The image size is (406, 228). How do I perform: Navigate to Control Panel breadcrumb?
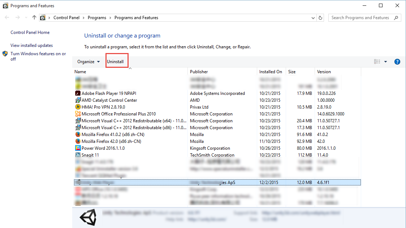pos(66,18)
